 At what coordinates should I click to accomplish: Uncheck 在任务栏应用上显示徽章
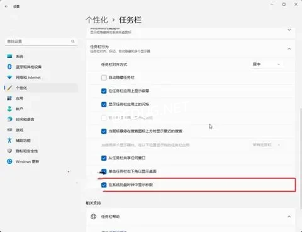point(104,91)
